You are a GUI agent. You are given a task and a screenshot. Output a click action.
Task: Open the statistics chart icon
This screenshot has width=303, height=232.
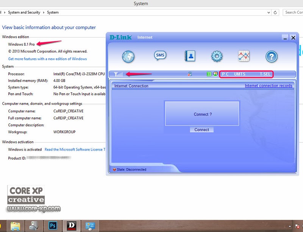(244, 56)
